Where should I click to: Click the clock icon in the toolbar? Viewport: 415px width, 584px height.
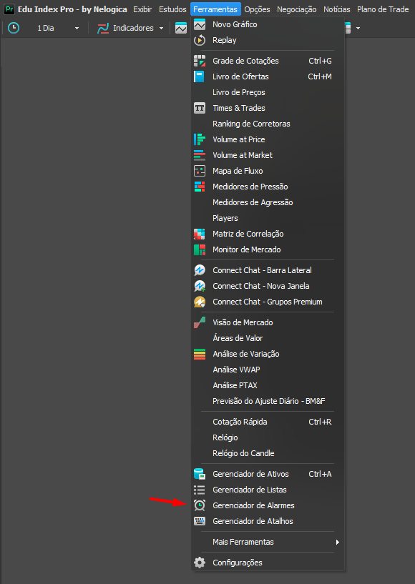coord(14,28)
